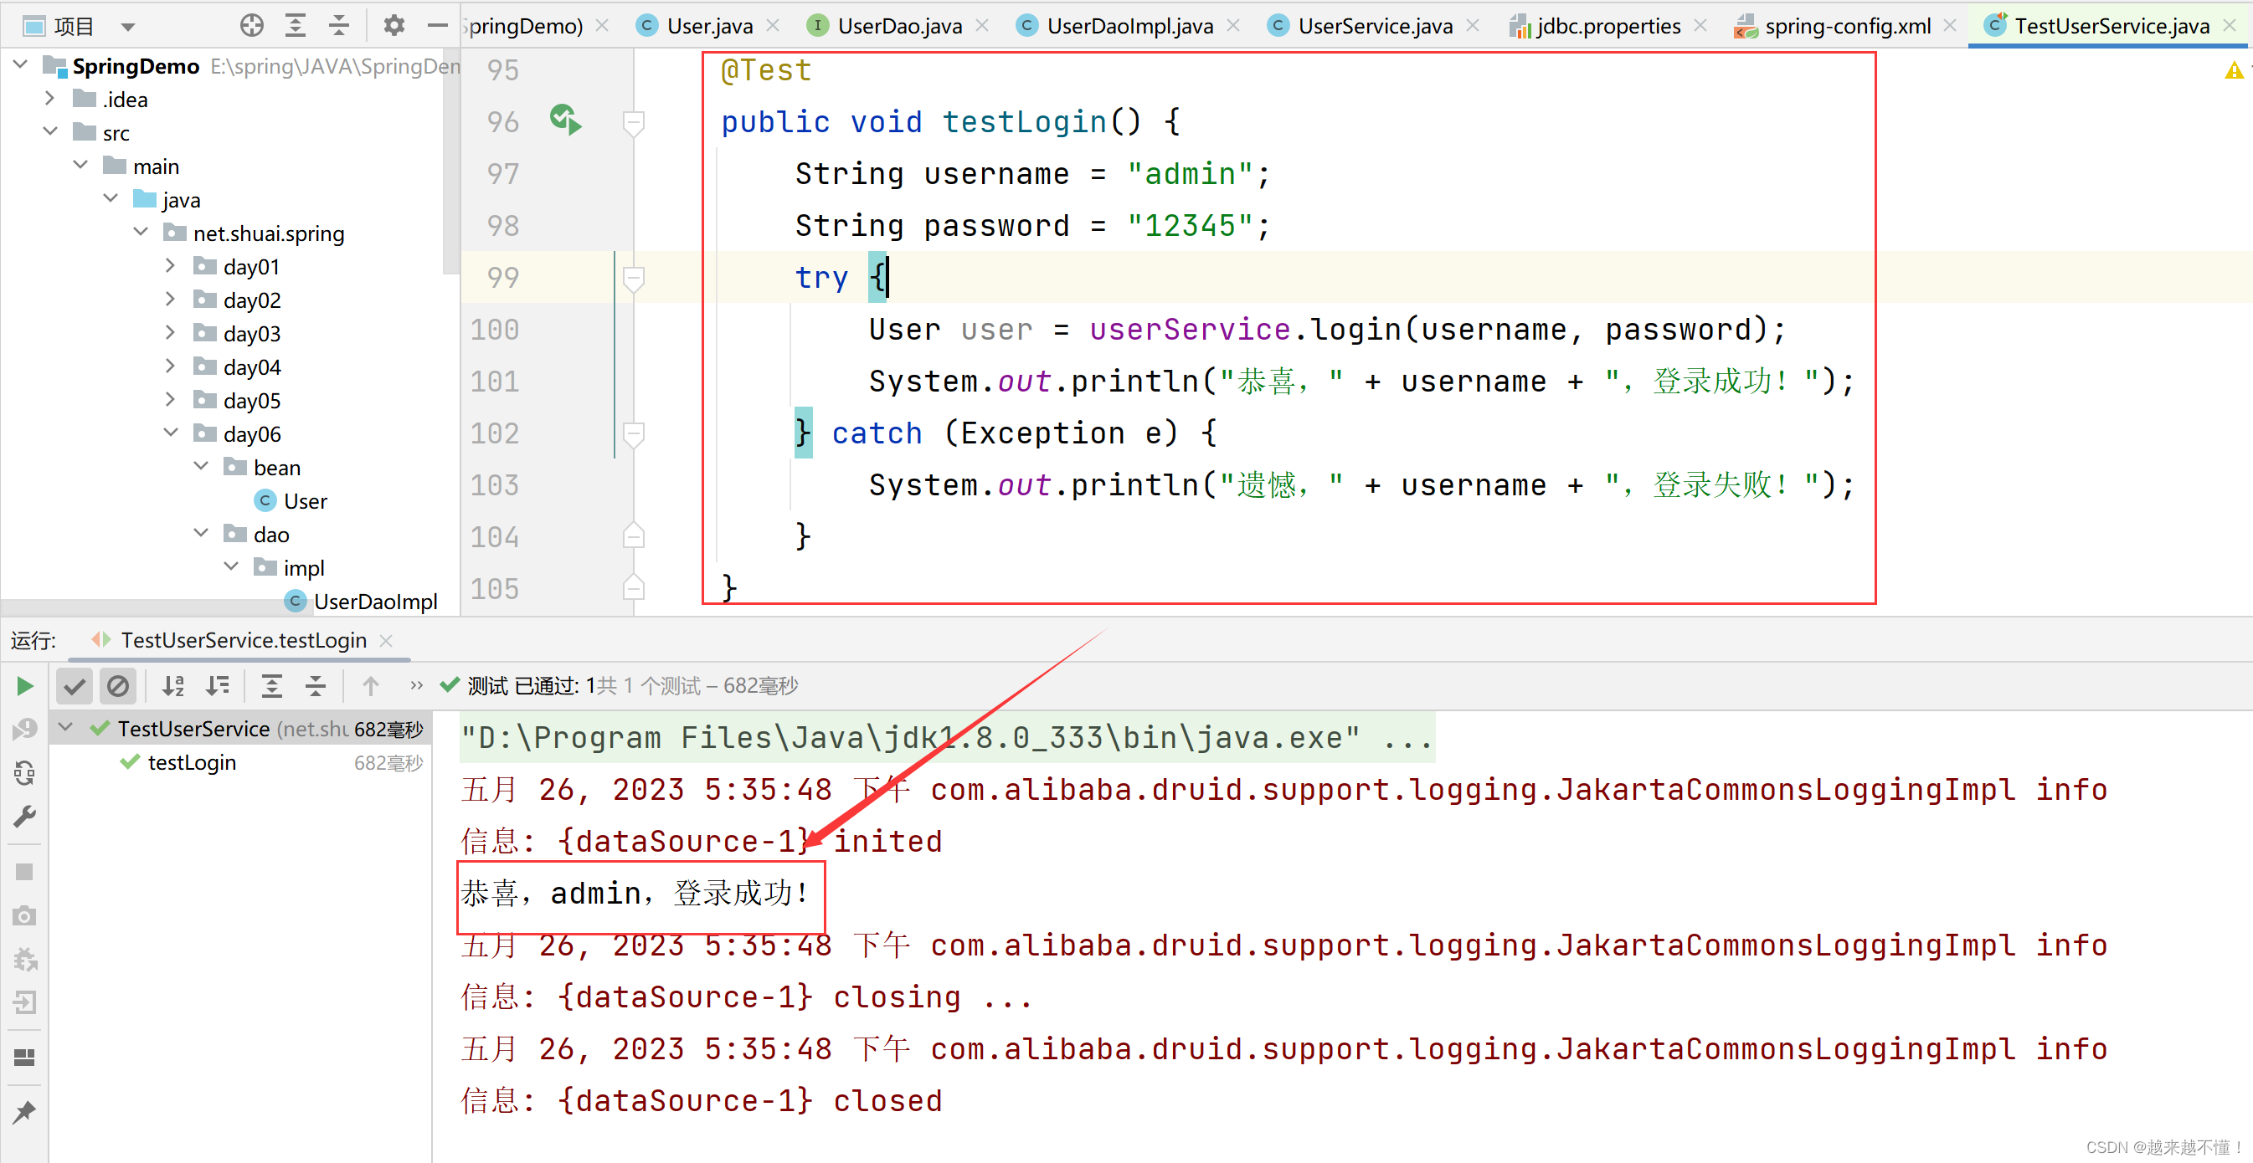2253x1163 pixels.
Task: Sort tests by duration
Action: 217,686
